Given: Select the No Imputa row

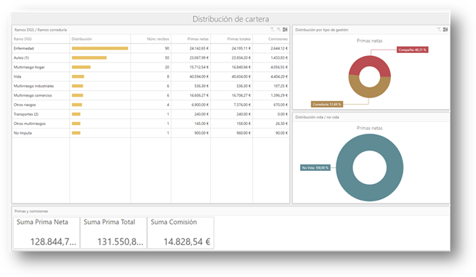Looking at the screenshot, I should click(150, 133).
